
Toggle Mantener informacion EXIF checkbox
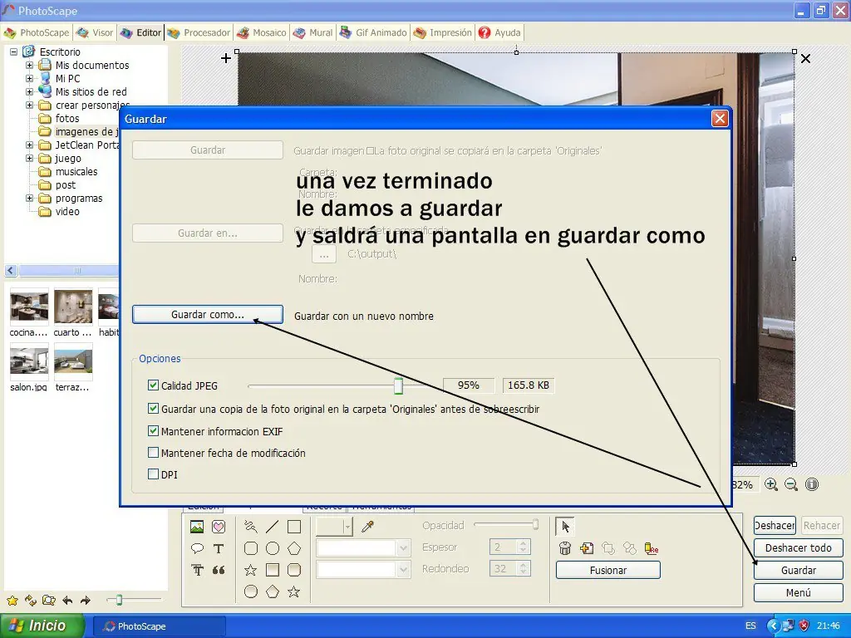click(153, 431)
